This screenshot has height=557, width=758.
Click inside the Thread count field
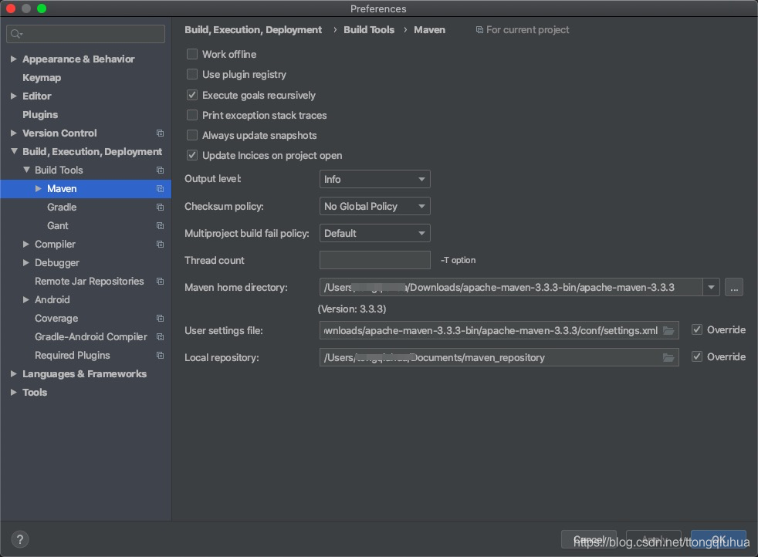(374, 260)
